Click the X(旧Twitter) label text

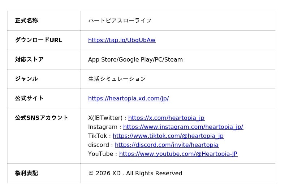pos(105,118)
